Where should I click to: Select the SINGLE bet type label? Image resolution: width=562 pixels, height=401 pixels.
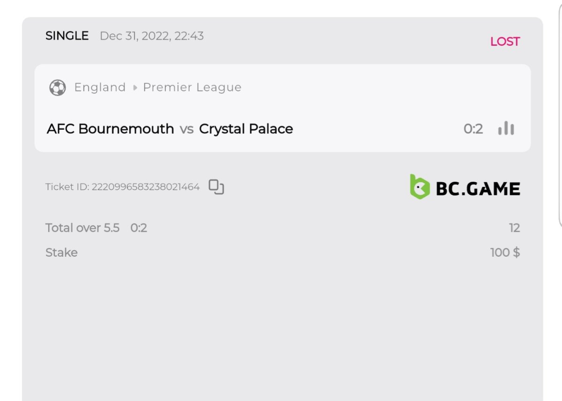click(67, 36)
